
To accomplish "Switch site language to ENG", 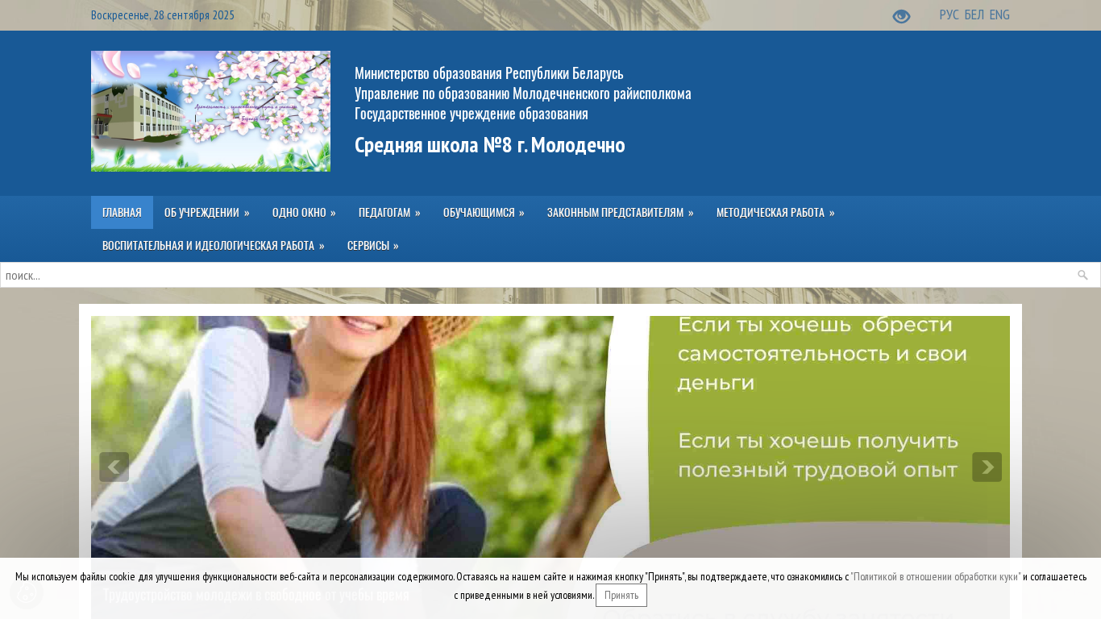I will click(999, 15).
